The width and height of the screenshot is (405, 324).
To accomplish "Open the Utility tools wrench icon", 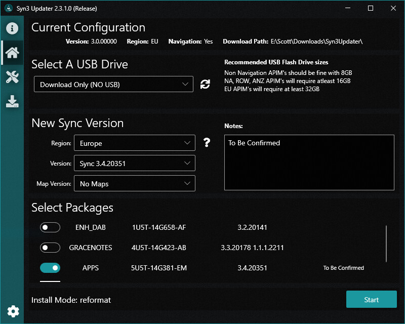I will [x=12, y=77].
